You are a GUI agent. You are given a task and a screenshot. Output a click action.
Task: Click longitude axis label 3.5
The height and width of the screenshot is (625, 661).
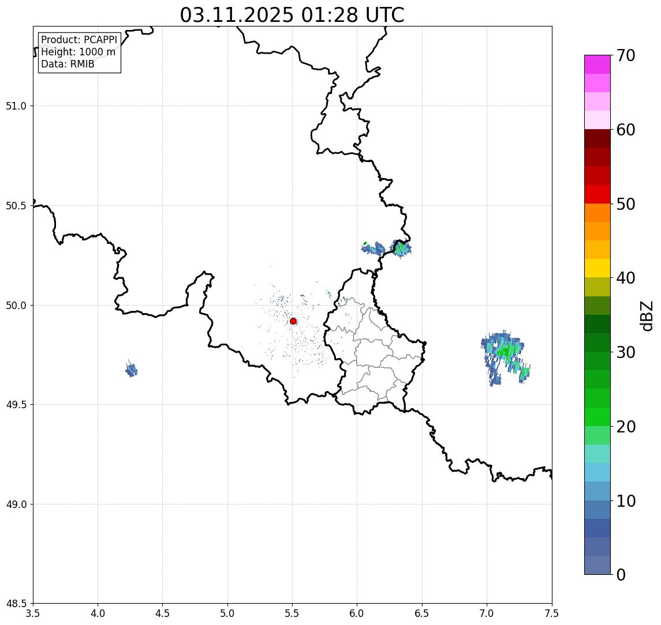coord(33,613)
